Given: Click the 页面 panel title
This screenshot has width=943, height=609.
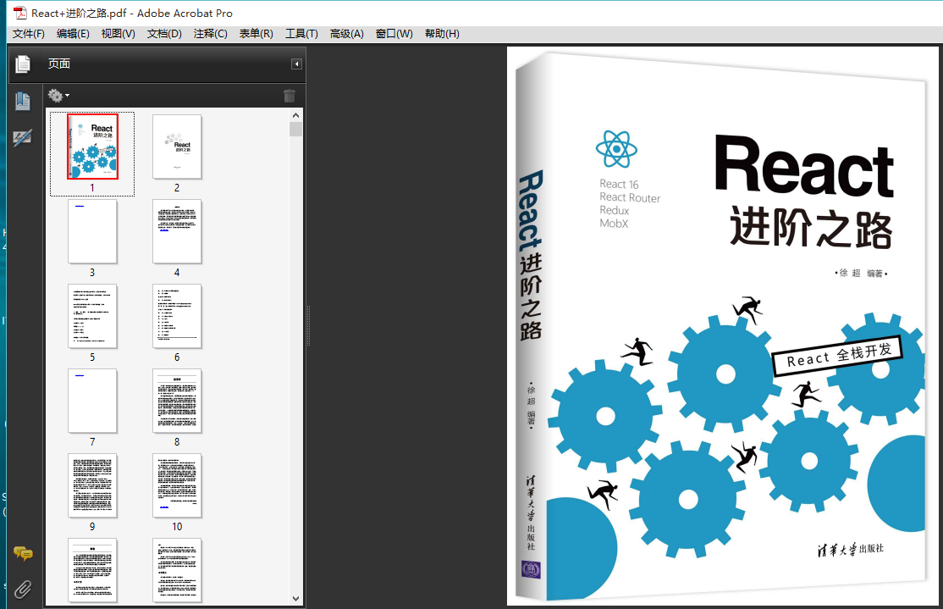Looking at the screenshot, I should 59,64.
